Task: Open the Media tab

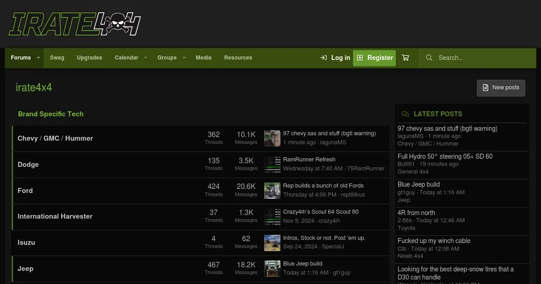Action: [x=204, y=58]
